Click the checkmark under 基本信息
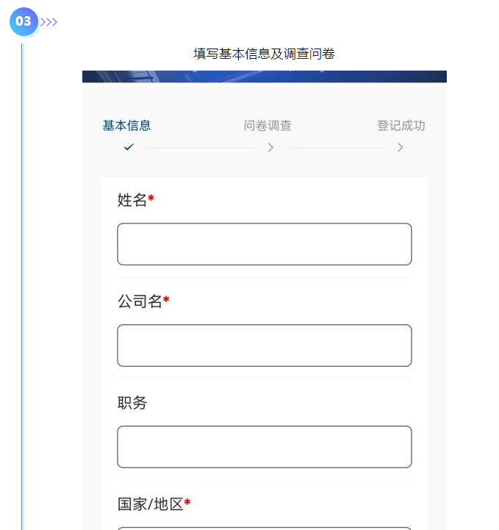Viewport: 499px width, 530px height. click(x=129, y=147)
